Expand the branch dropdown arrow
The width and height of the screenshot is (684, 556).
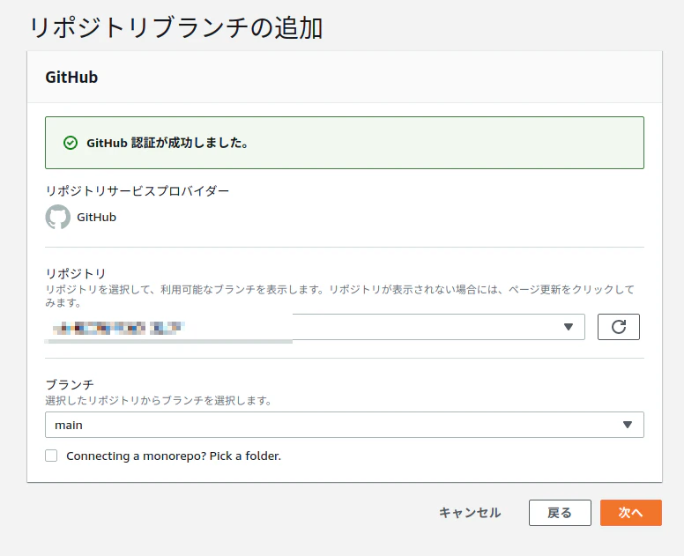tap(627, 425)
